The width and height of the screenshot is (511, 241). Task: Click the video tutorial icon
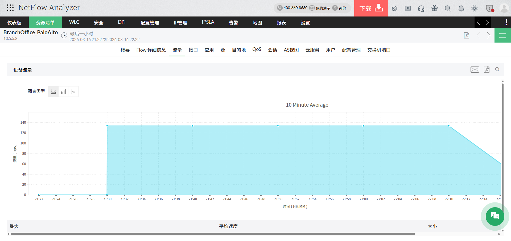(407, 8)
